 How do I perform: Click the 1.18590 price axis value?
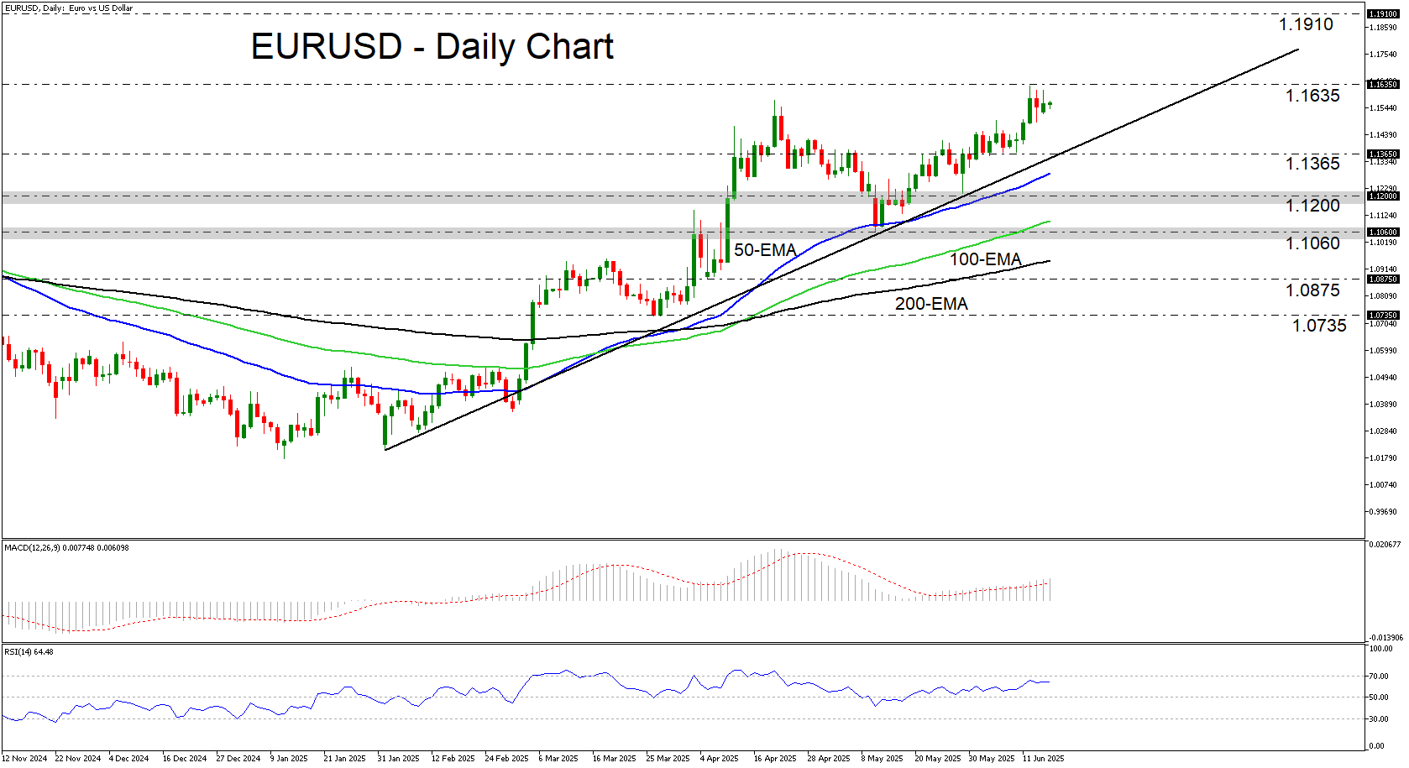point(1383,28)
